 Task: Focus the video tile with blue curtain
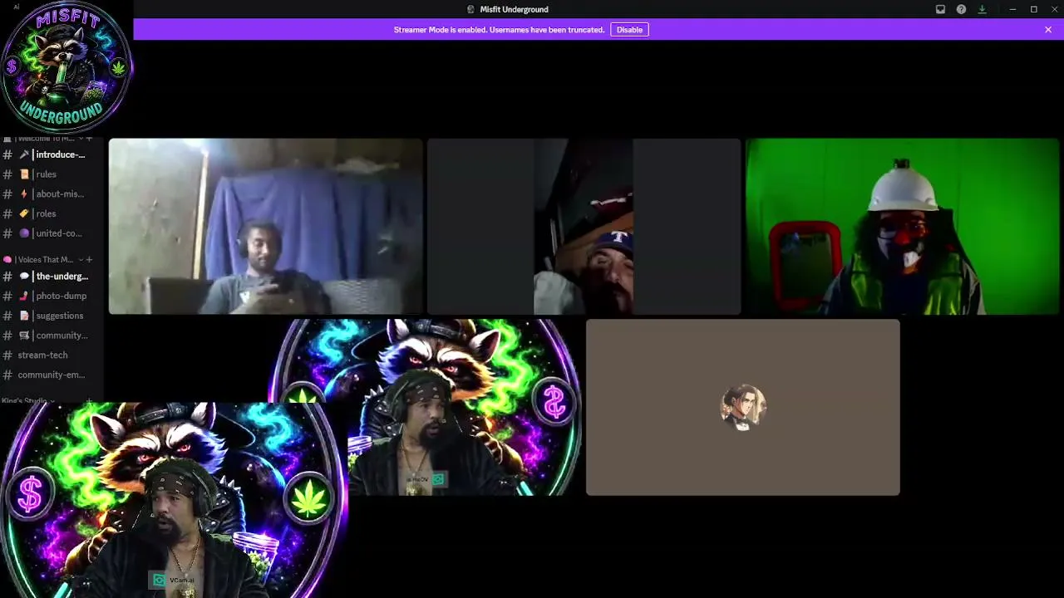[266, 227]
